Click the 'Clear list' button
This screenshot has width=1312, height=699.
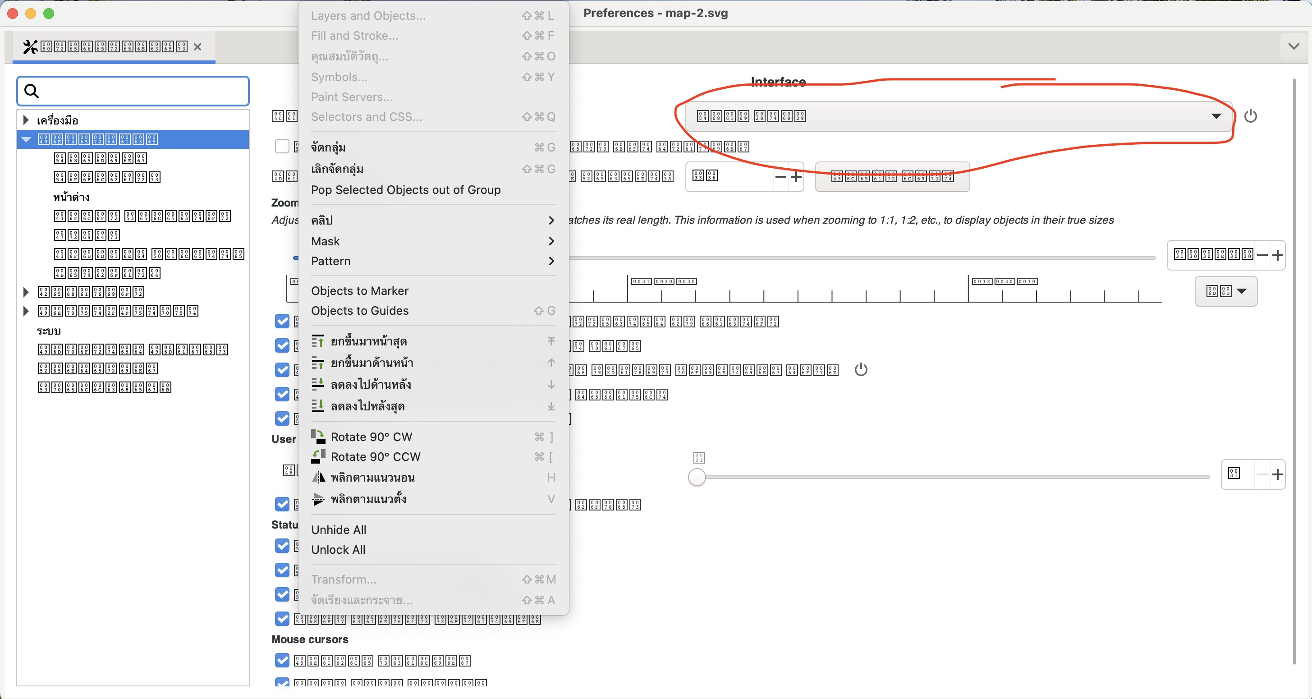892,177
